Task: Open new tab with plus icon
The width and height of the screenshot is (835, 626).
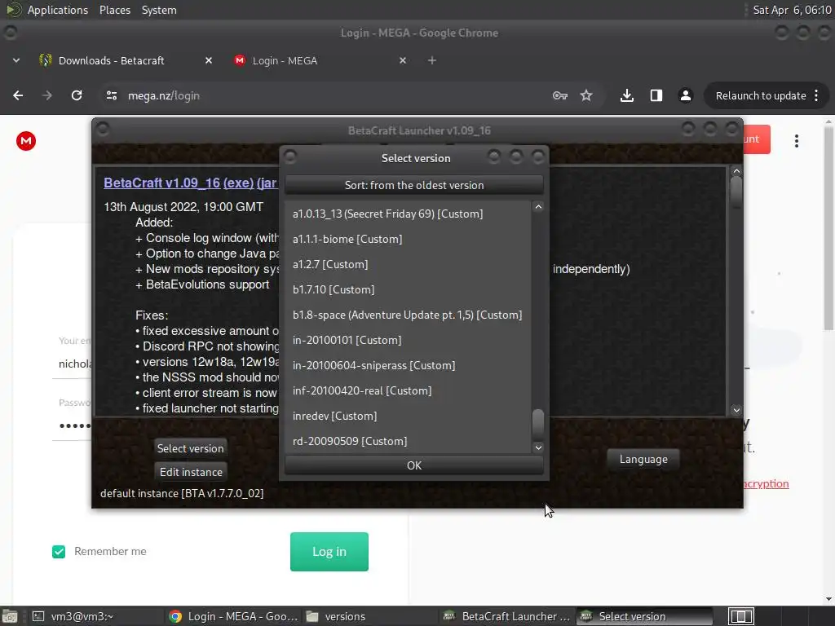Action: tap(432, 60)
